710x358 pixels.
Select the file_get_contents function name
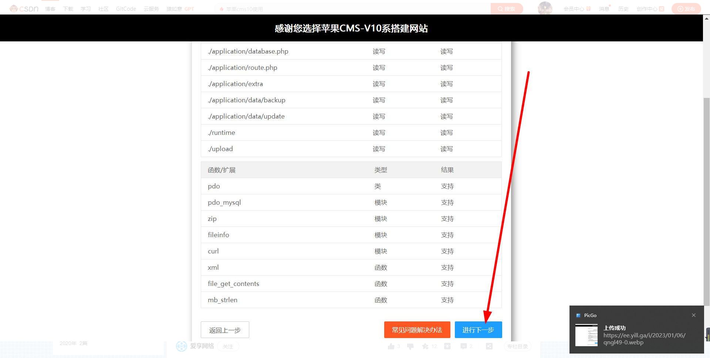233,284
